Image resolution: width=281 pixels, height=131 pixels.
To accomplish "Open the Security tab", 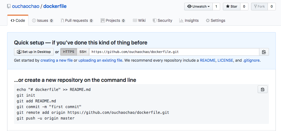I will coord(162,20).
